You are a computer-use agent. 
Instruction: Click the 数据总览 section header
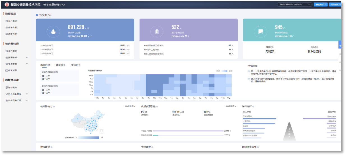tap(11, 13)
